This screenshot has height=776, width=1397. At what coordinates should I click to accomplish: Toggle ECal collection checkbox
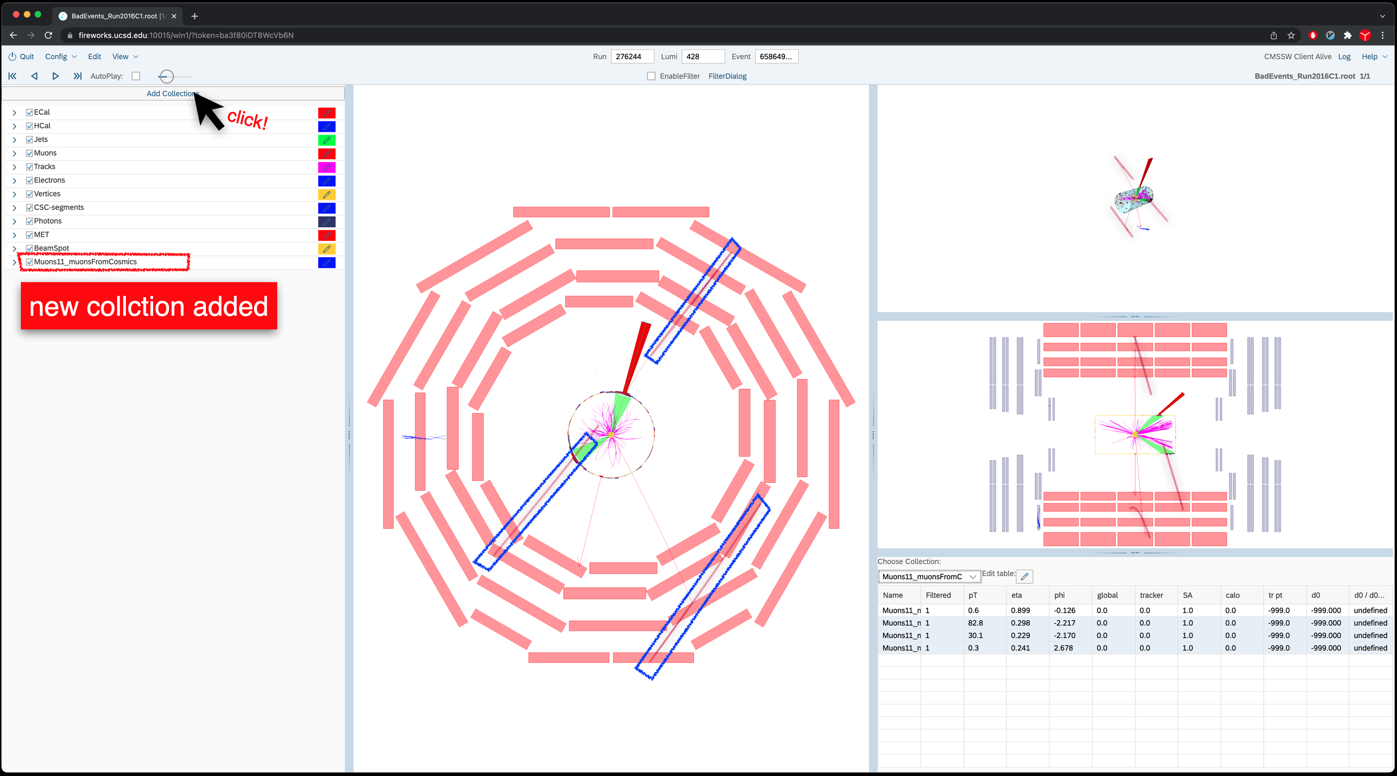click(x=29, y=112)
